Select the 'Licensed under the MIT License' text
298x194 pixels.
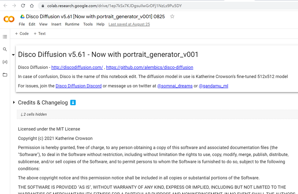point(49,129)
